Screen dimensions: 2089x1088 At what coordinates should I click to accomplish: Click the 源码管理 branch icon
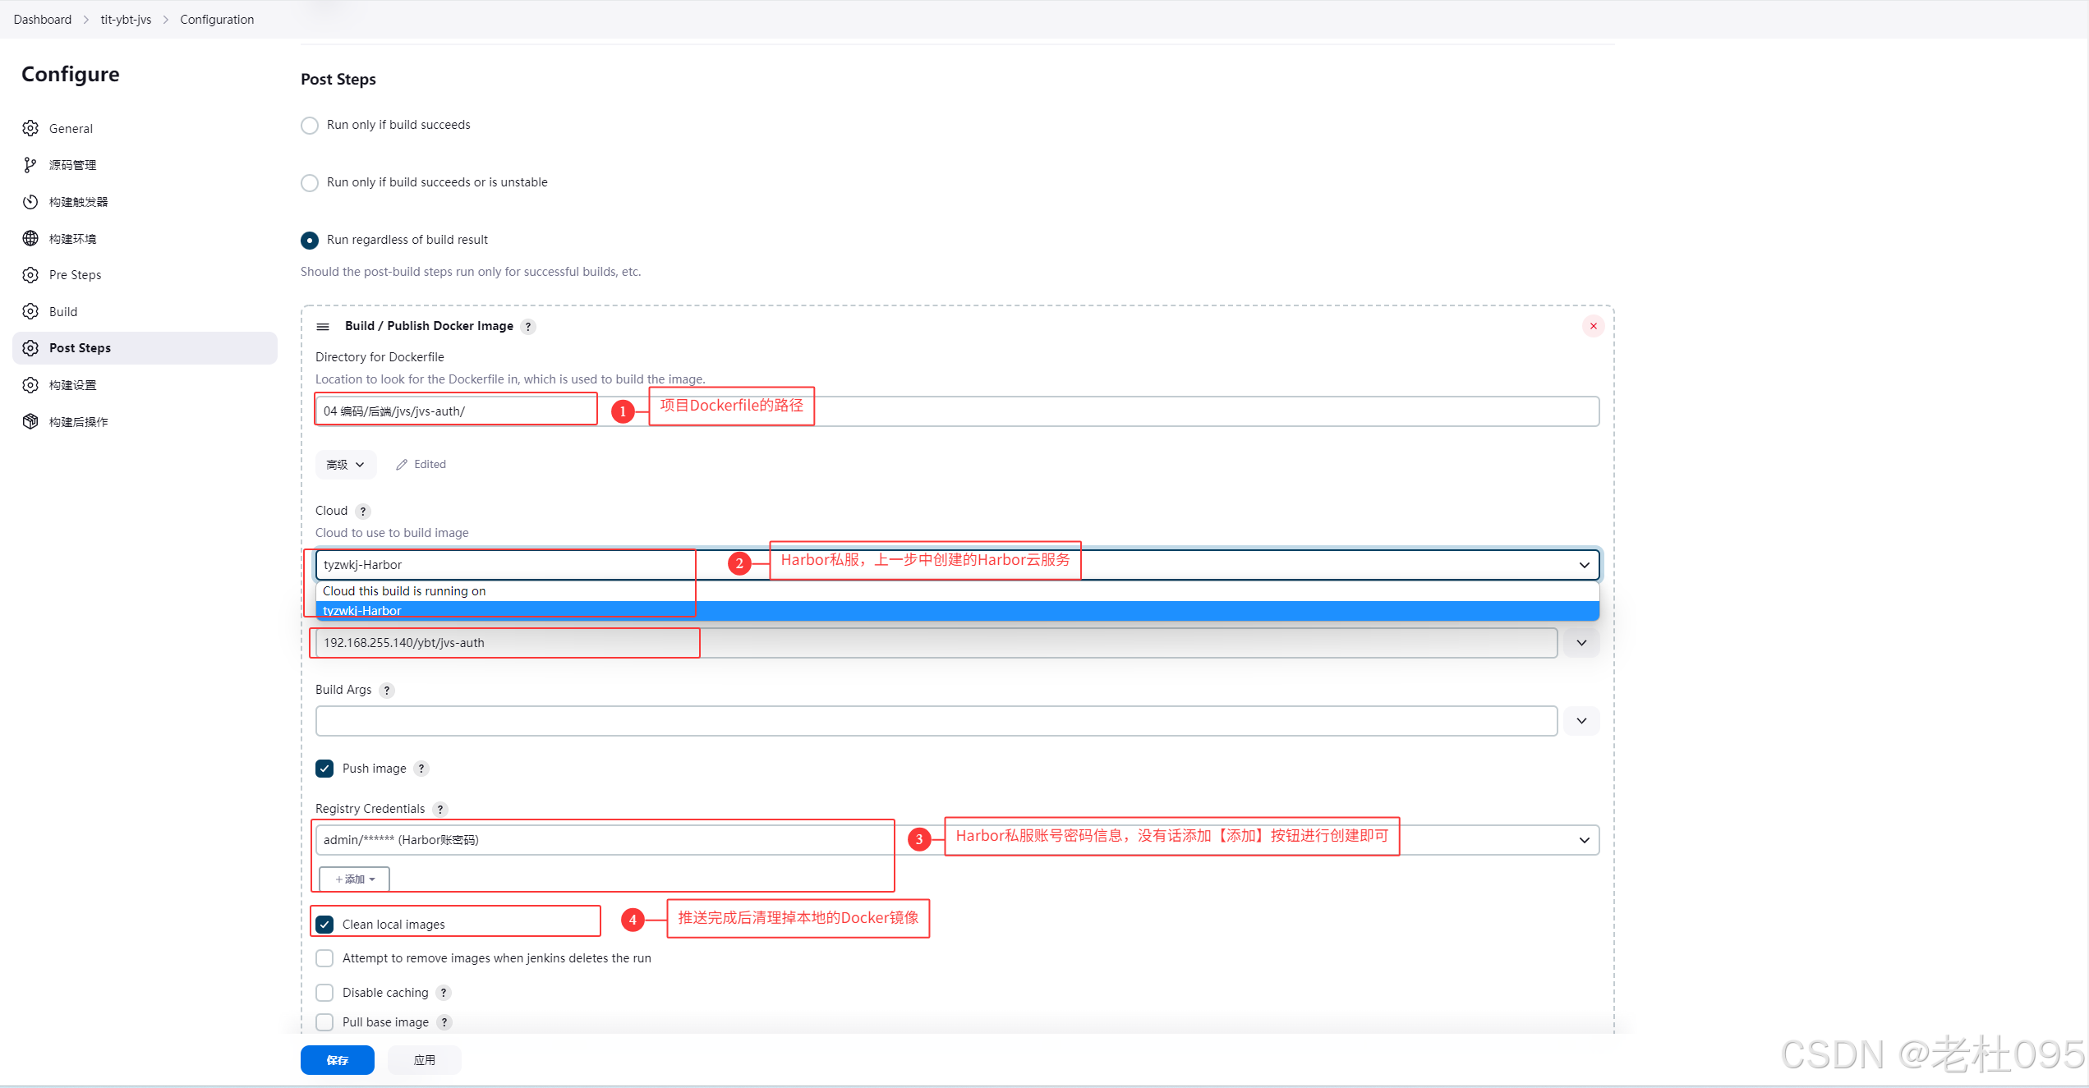30,165
